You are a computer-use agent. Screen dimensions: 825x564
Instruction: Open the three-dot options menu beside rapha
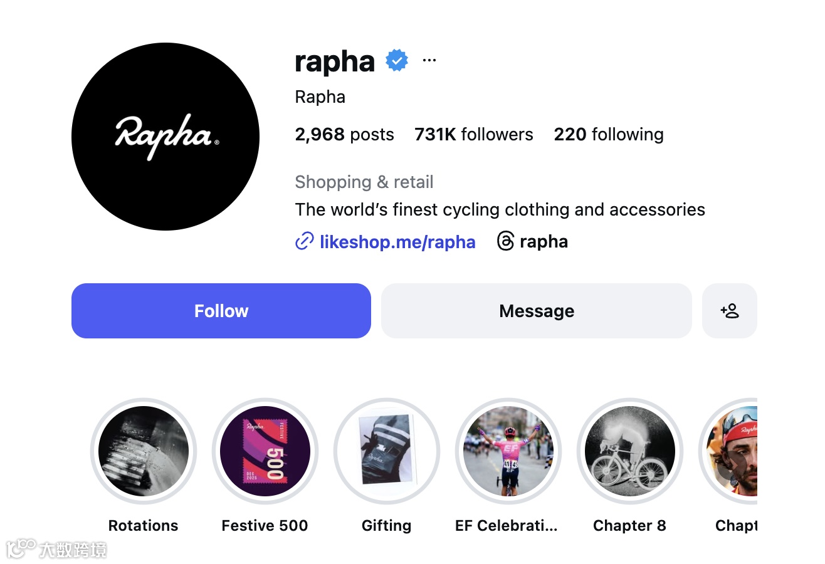[x=429, y=60]
